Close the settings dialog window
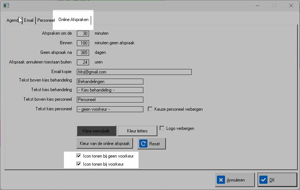The width and height of the screenshot is (300, 190). click(x=292, y=6)
